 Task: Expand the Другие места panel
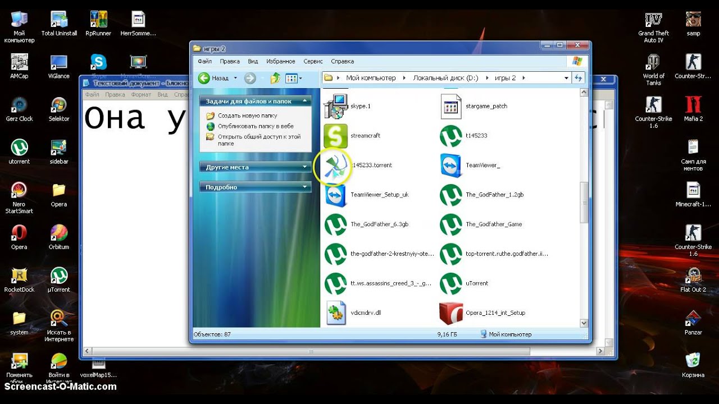click(x=306, y=167)
